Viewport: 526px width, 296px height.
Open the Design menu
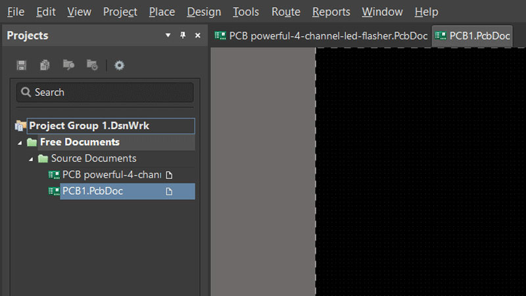pyautogui.click(x=204, y=12)
